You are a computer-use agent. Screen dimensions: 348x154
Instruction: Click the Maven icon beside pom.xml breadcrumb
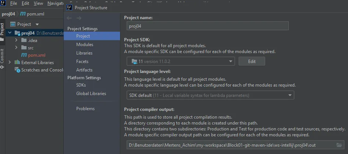pyautogui.click(x=23, y=14)
